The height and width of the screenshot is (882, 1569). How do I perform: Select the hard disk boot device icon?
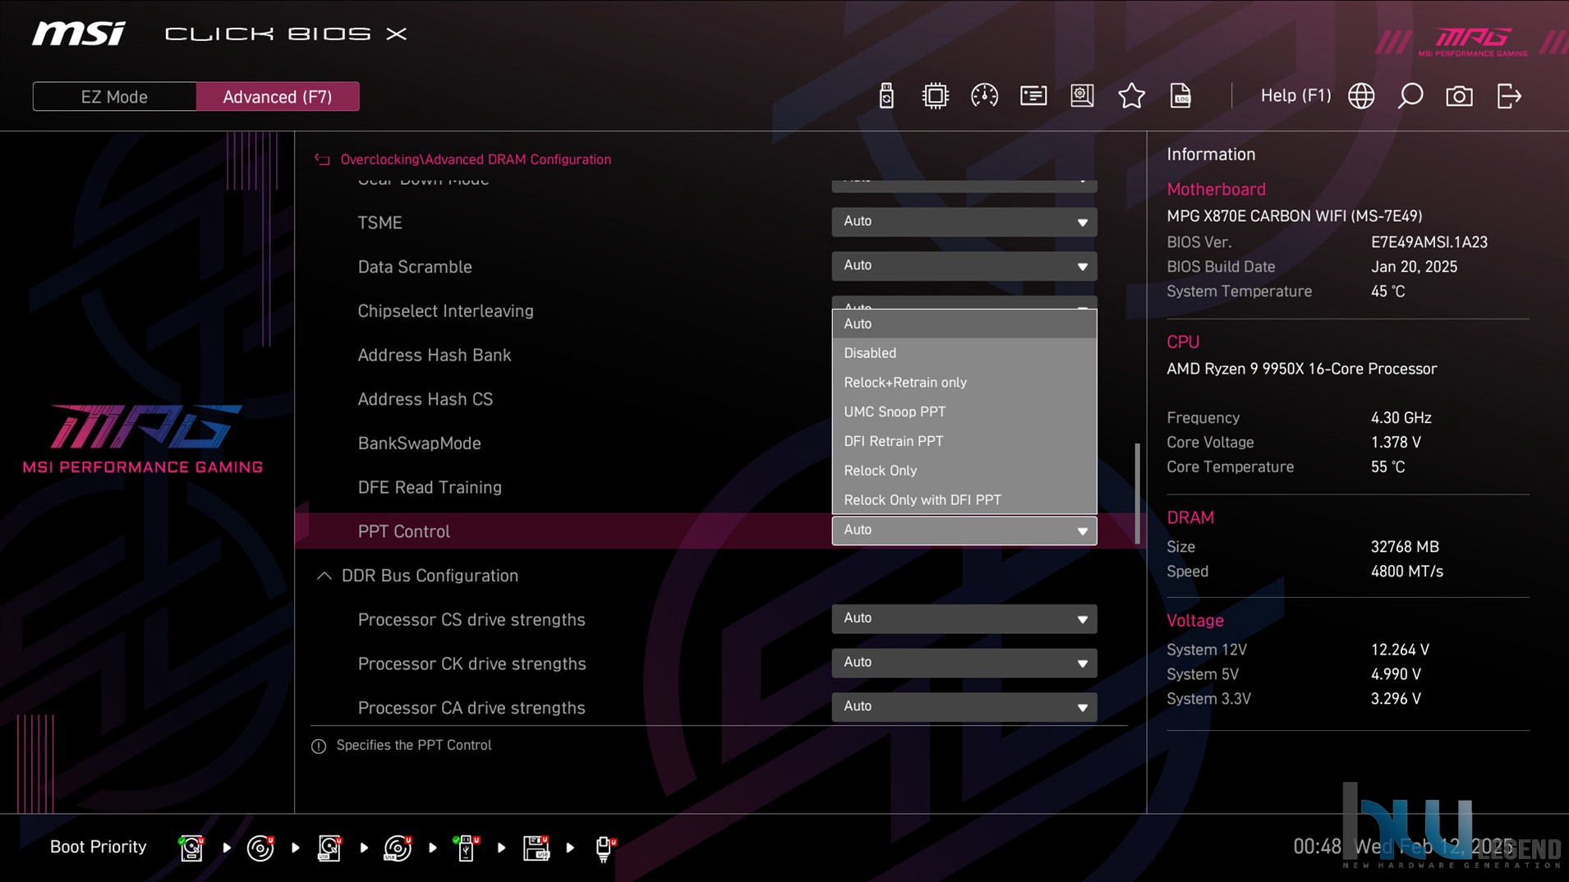(191, 848)
